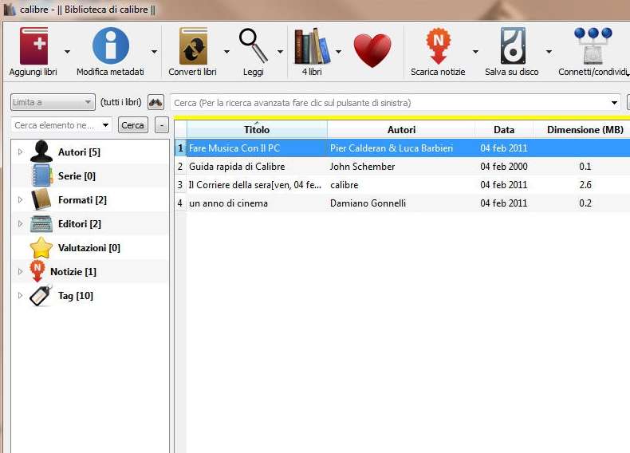Click the Leggi magnifying glass icon
The image size is (630, 453).
point(254,45)
